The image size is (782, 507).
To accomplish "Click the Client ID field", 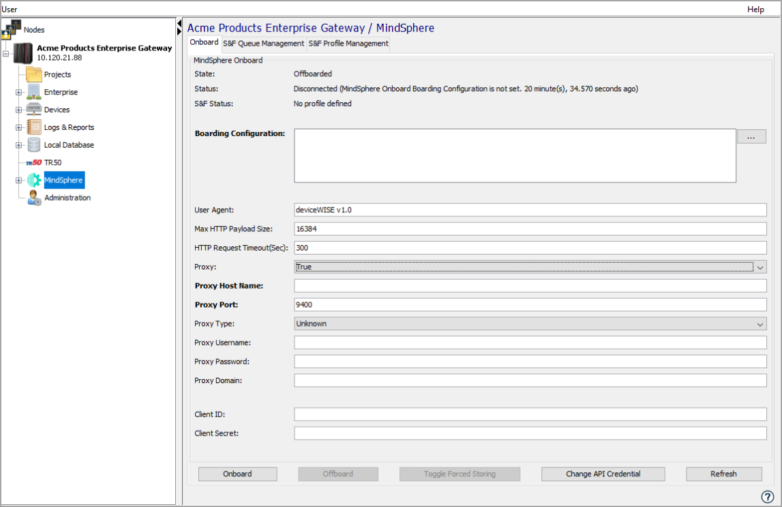I will [530, 414].
